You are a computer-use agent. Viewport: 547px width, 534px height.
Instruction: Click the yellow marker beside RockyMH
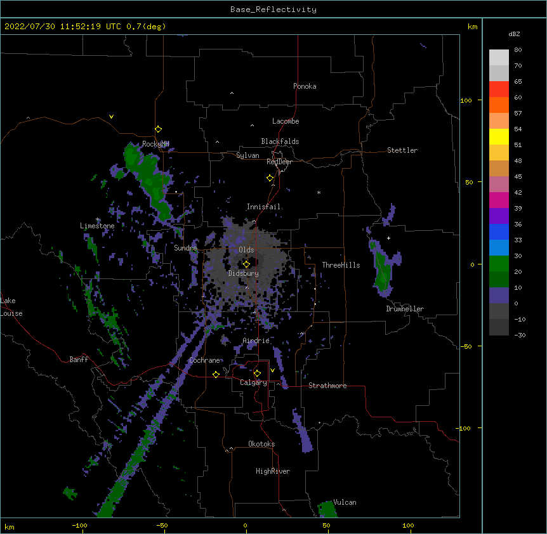pyautogui.click(x=159, y=129)
